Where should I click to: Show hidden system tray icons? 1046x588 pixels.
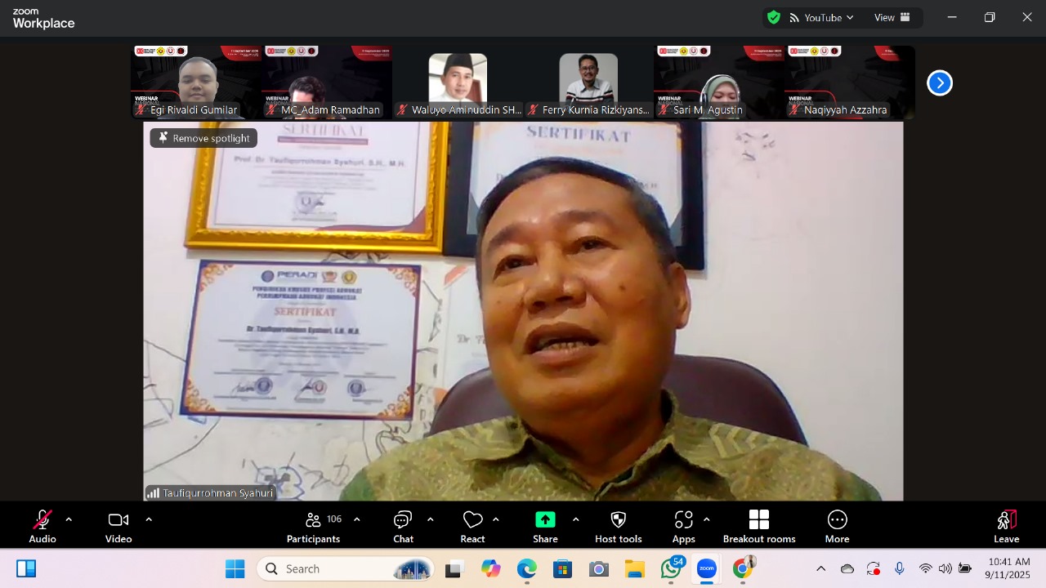point(821,568)
